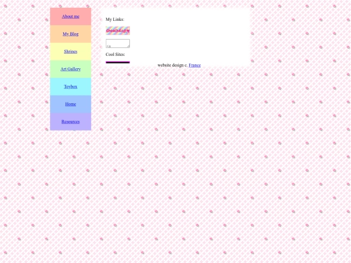The height and width of the screenshot is (263, 351).
Task: Click the rainbow striped site button image
Action: click(x=118, y=31)
